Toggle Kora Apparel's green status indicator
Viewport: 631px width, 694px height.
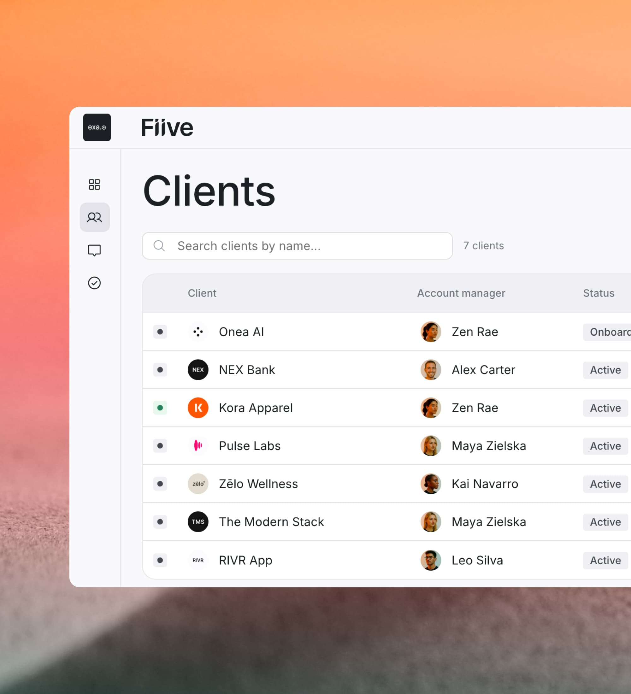(160, 408)
